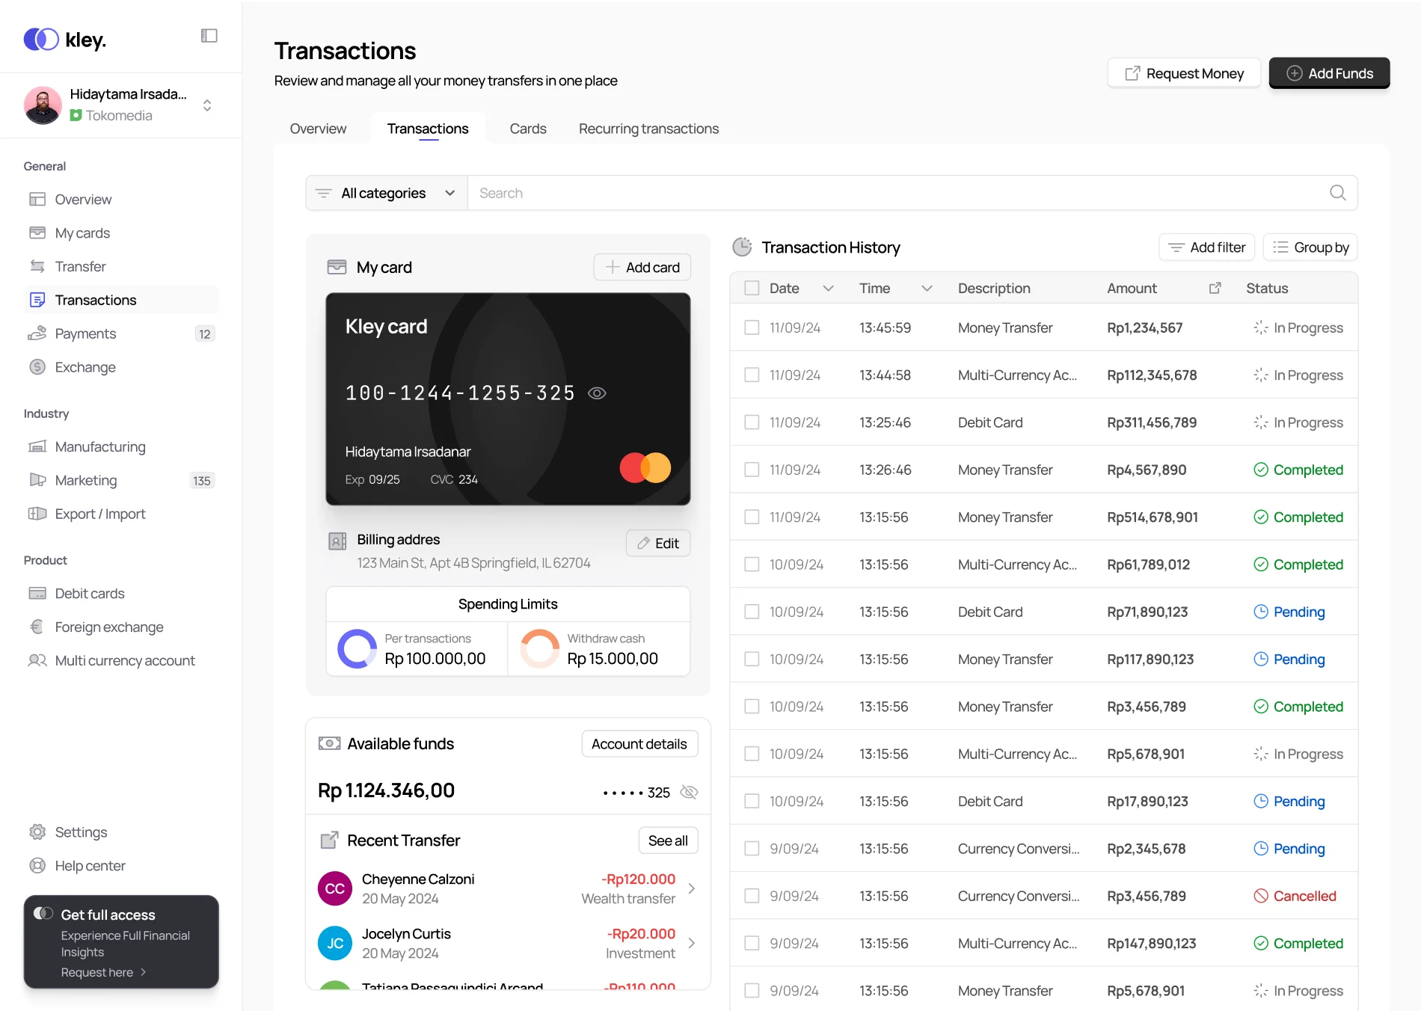Click the export icon beside Amount header
This screenshot has width=1421, height=1011.
1215,289
